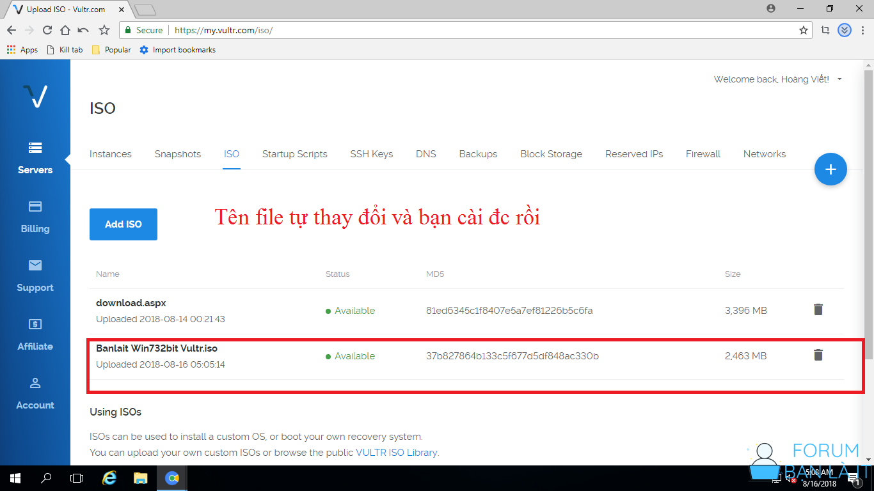Open the Billing section in sidebar

click(35, 217)
